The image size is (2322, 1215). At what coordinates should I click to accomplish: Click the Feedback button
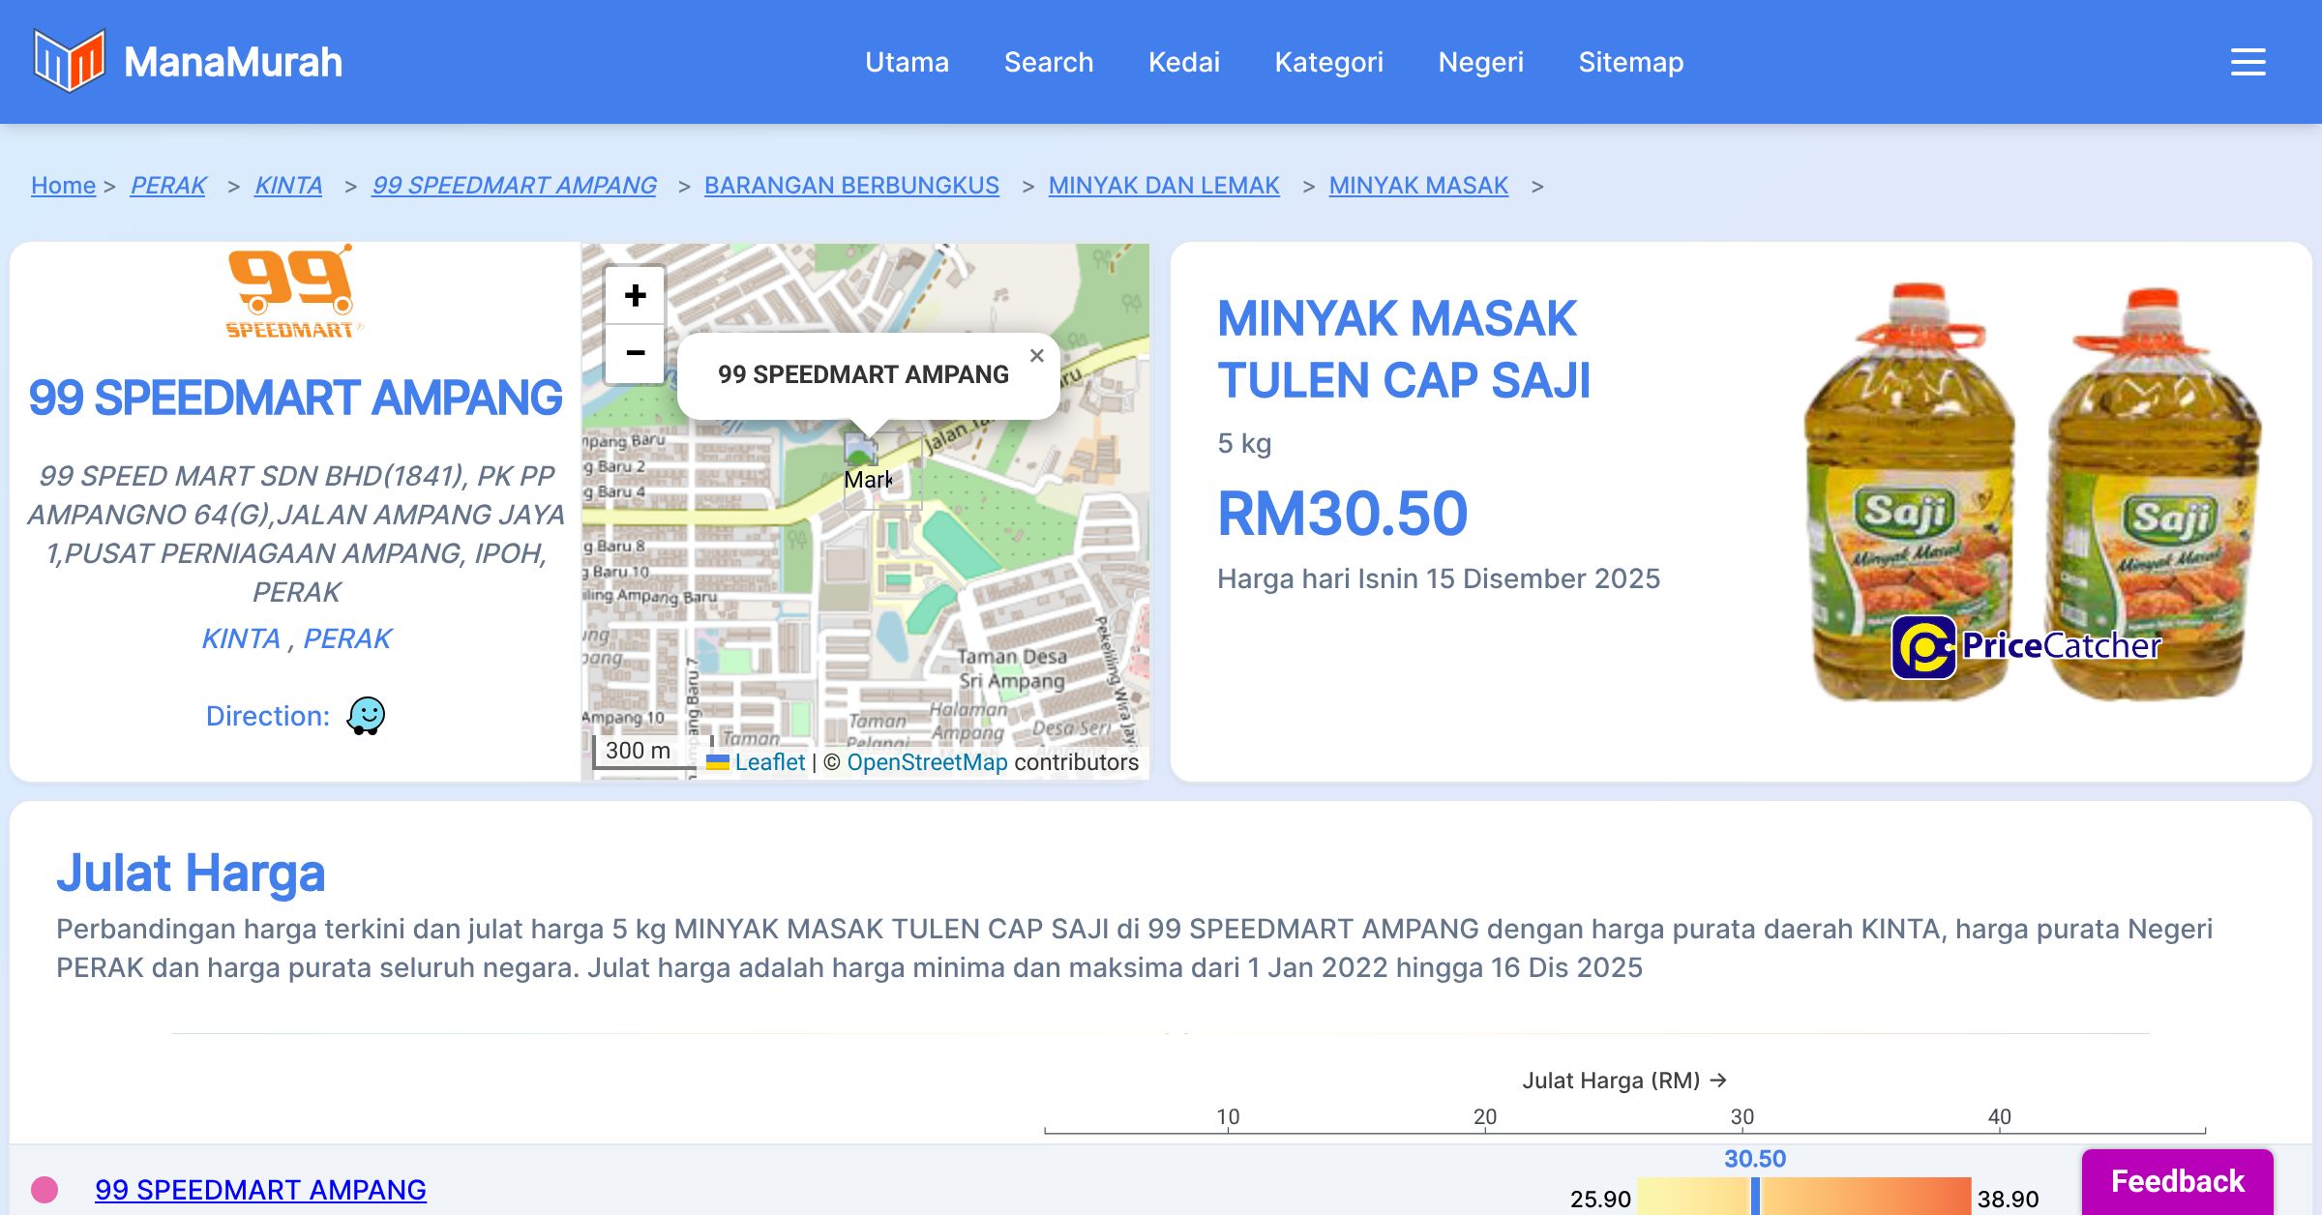point(2177,1181)
